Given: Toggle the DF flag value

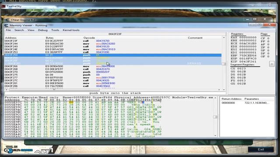Looking at the screenshot, I should (265, 54).
